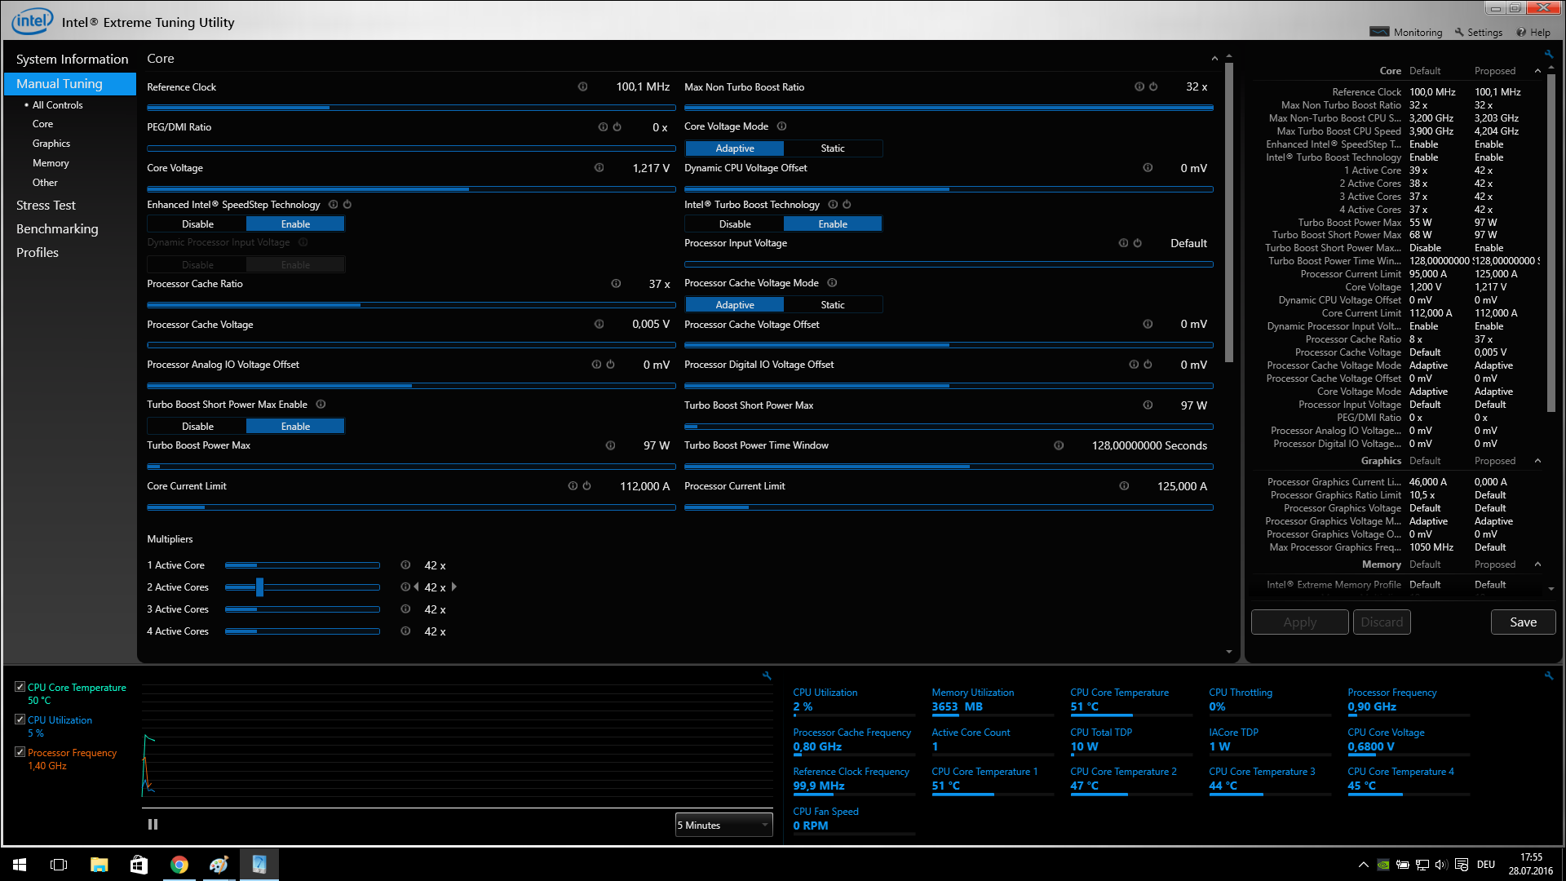
Task: Click reset icon for Processor Digital IO Voltage Offset
Action: 1148,364
